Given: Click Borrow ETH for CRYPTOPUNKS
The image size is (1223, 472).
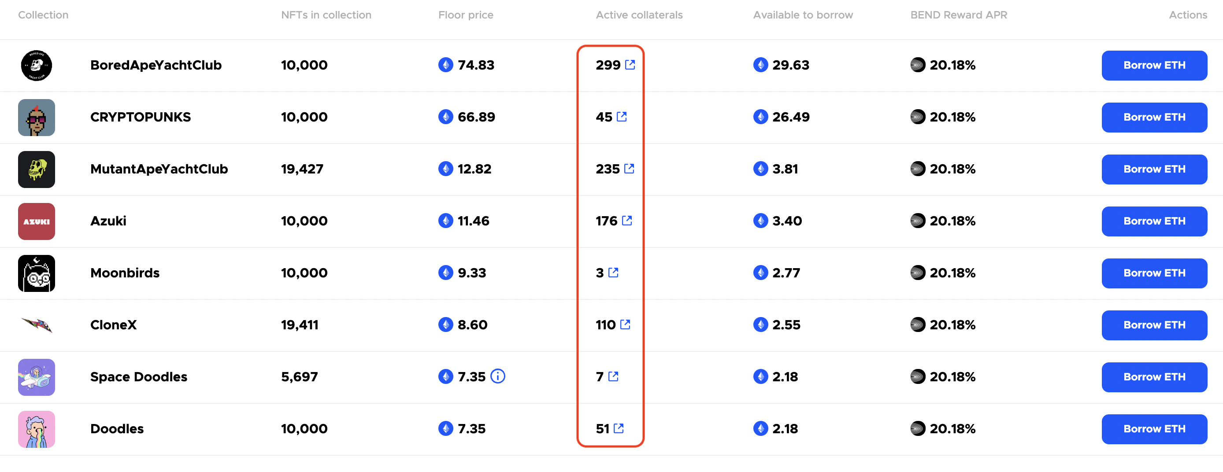Looking at the screenshot, I should point(1154,117).
